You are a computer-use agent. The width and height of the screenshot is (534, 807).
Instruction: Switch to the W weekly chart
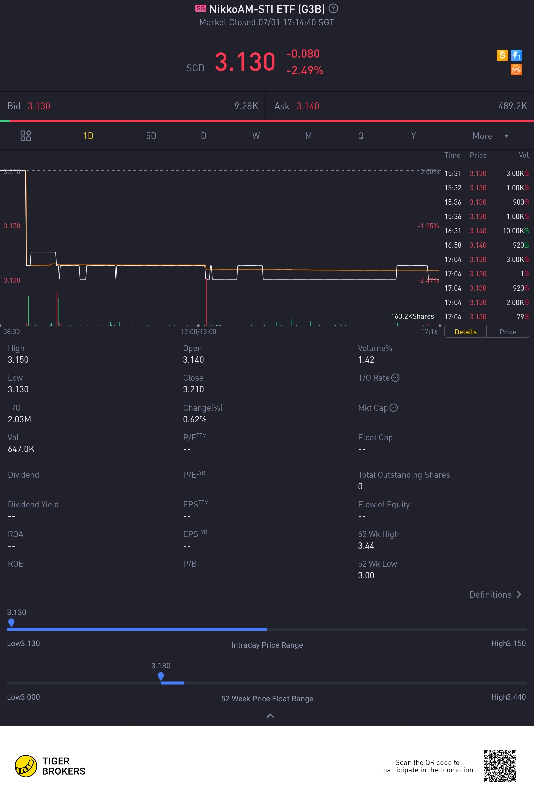(x=256, y=136)
